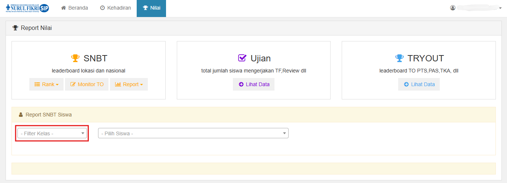
Task: Click the Report Nilai trophy icon
Action: tap(15, 28)
